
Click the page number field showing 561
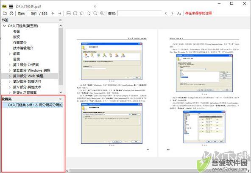(x=33, y=14)
